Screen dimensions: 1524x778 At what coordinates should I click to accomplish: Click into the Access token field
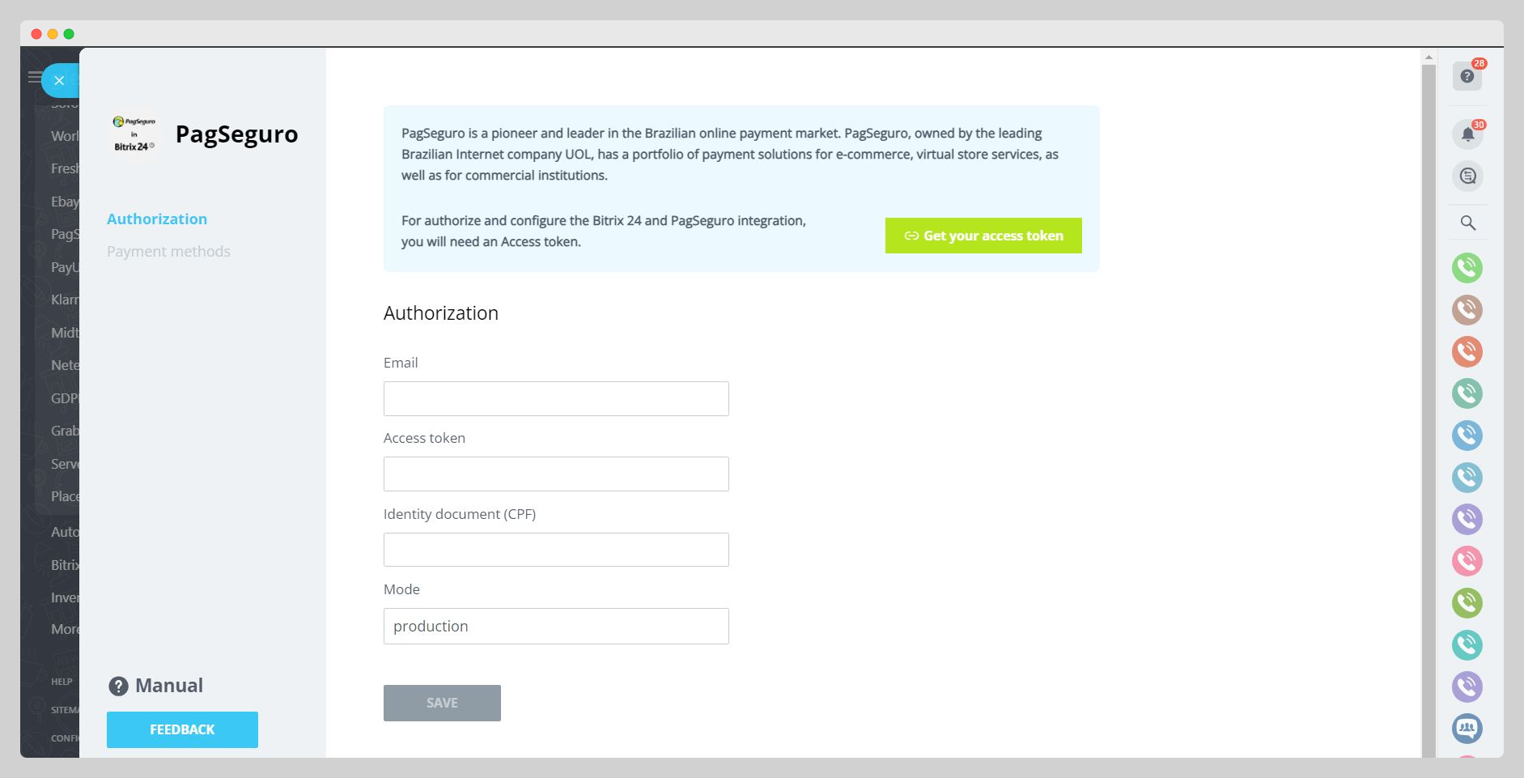coord(556,474)
